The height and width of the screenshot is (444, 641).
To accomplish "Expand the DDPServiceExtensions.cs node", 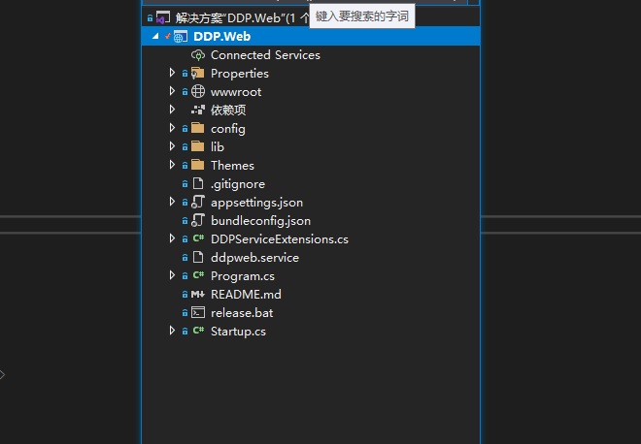I will (x=173, y=239).
